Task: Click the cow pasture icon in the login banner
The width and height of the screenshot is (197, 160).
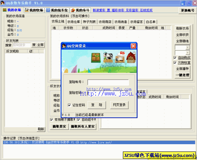Action: click(108, 57)
